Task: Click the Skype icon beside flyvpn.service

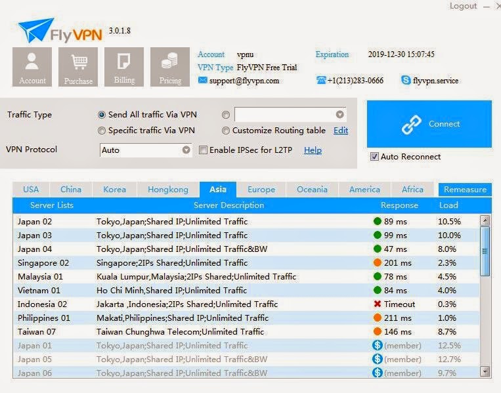Action: (x=406, y=80)
